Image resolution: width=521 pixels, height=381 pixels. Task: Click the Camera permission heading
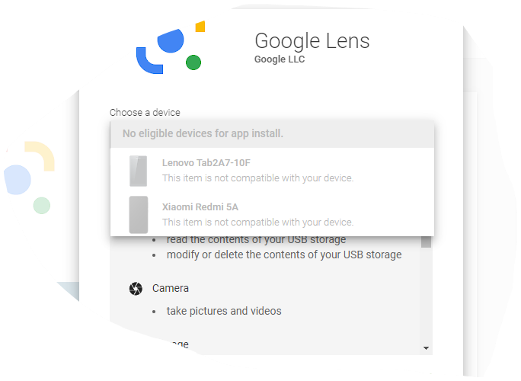pyautogui.click(x=171, y=288)
